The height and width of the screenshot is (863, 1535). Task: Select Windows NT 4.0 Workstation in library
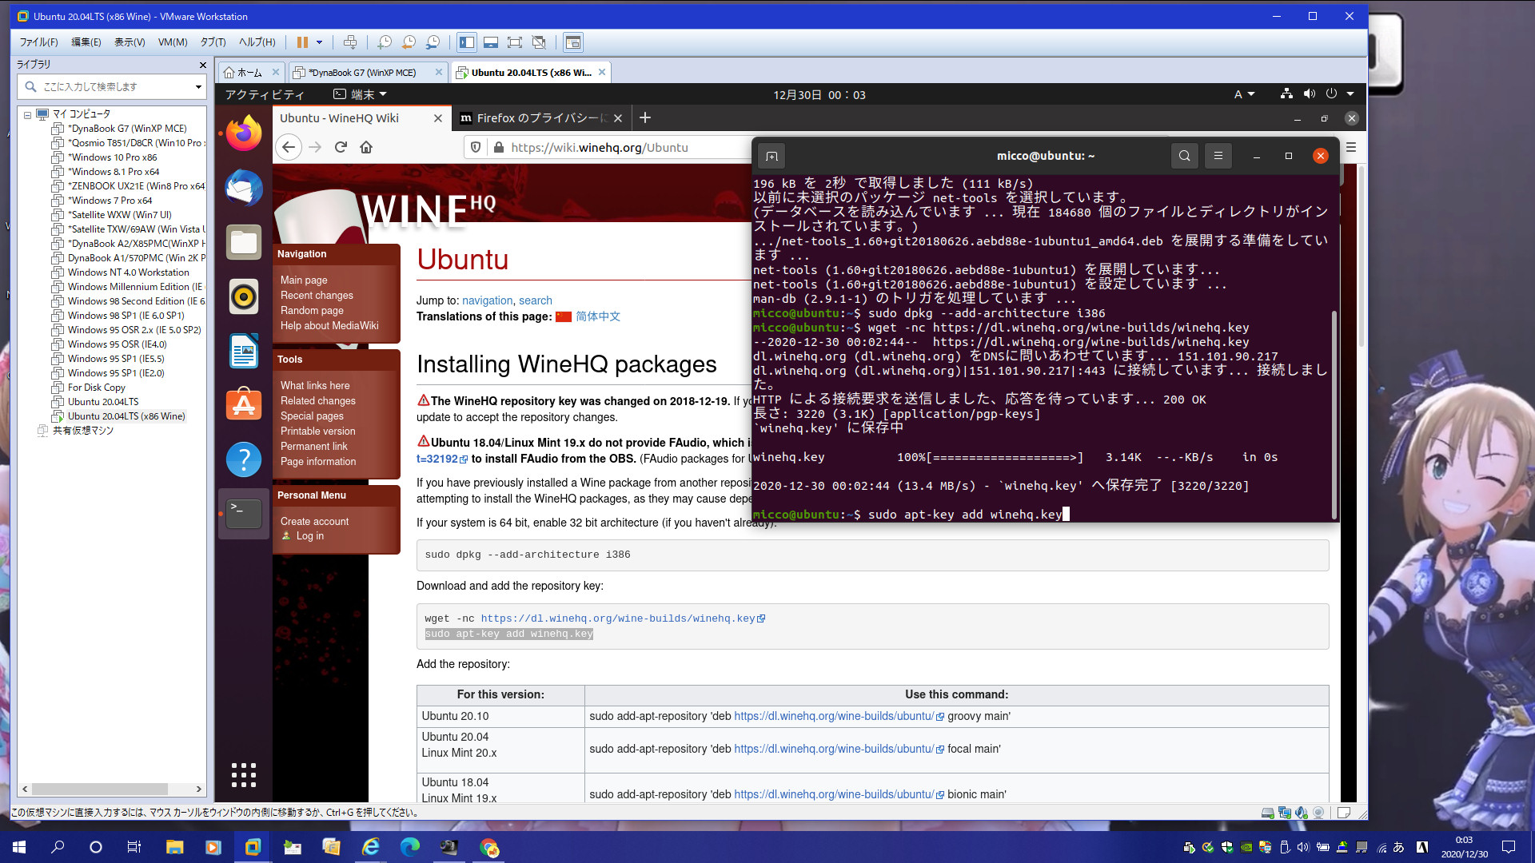[128, 272]
